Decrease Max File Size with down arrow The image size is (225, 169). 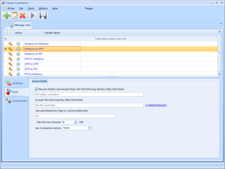75,123
